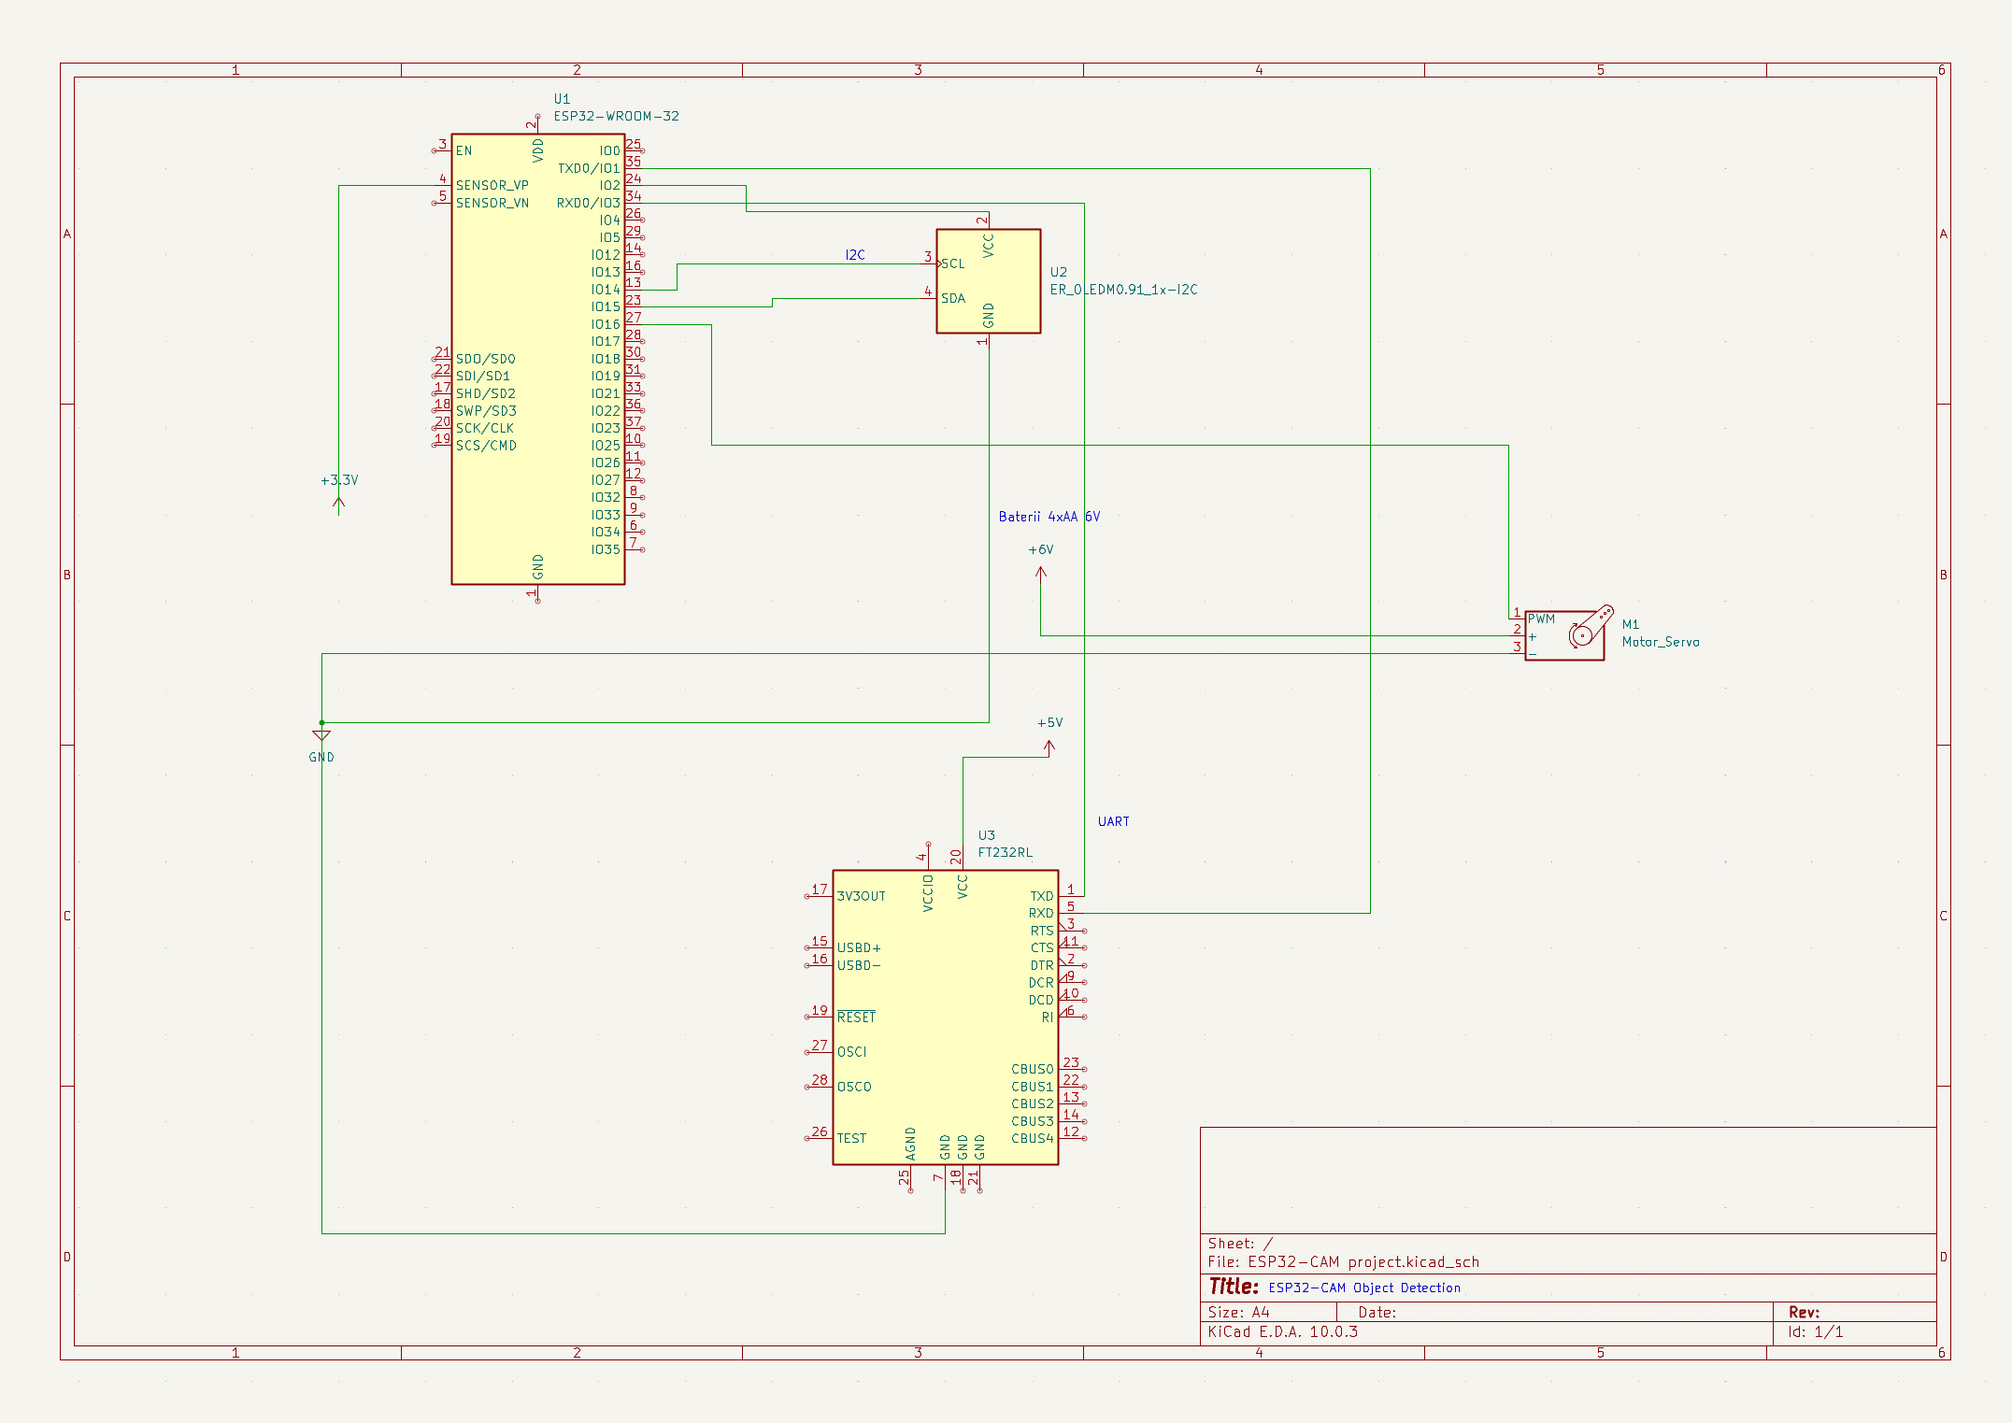Click the 'Rev:' field in title block
The width and height of the screenshot is (2012, 1423).
(1805, 1312)
